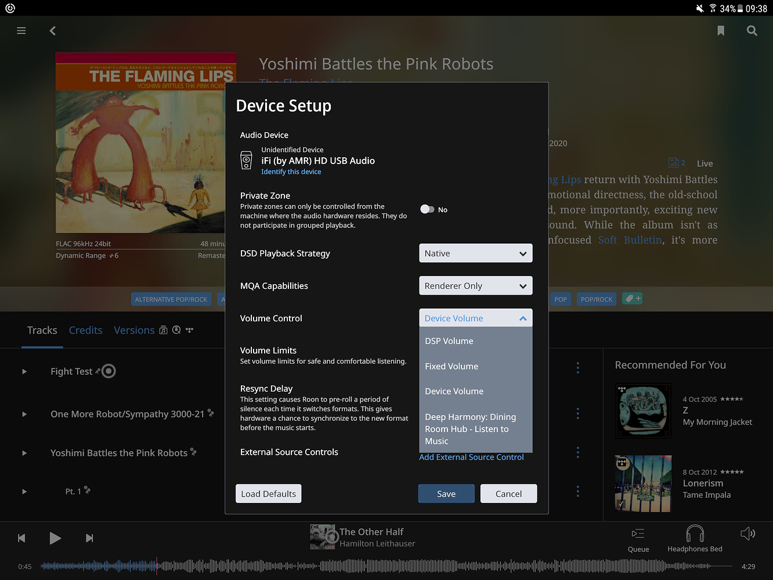Open the Lonerism album thumbnail

coord(643,484)
